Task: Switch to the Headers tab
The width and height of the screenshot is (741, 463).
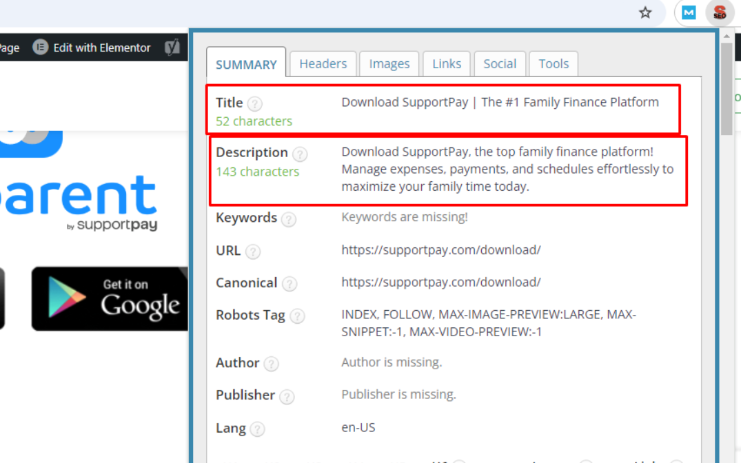Action: click(x=323, y=63)
